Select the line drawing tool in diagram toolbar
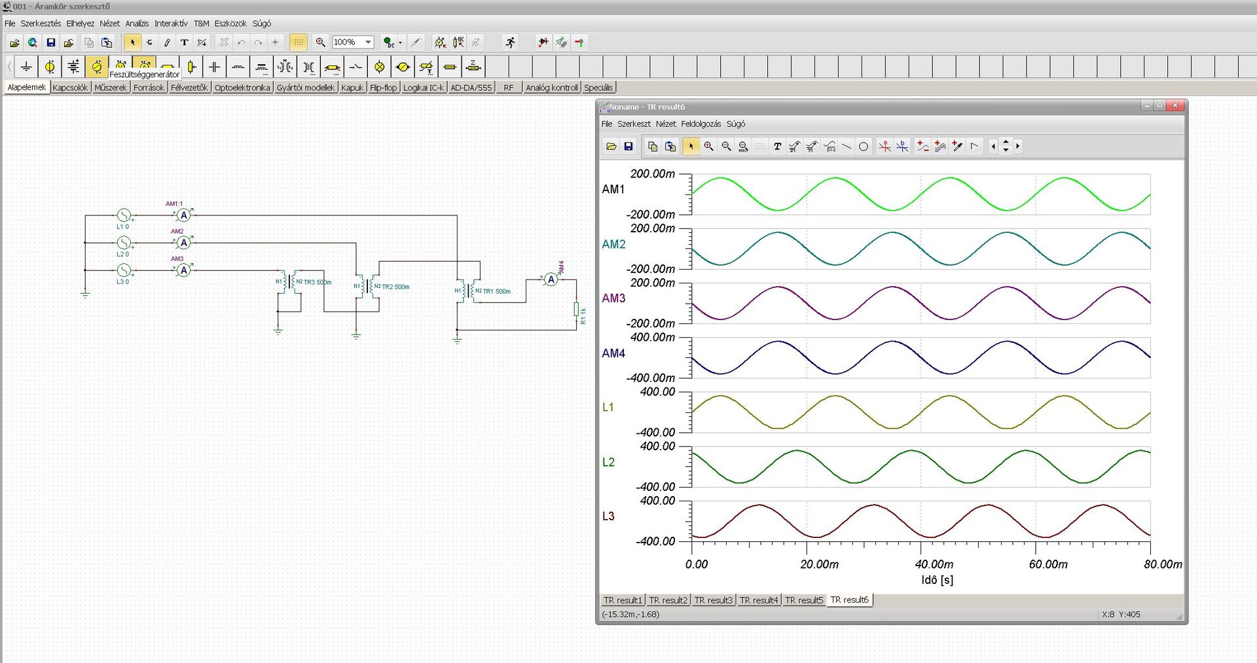This screenshot has height=663, width=1257. click(847, 147)
